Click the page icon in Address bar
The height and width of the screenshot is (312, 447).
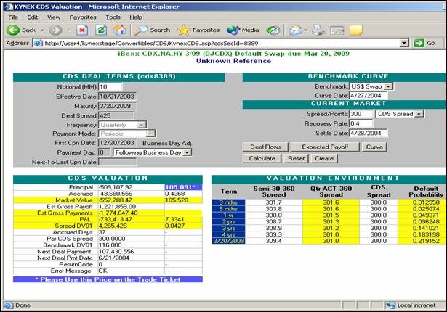[39, 44]
